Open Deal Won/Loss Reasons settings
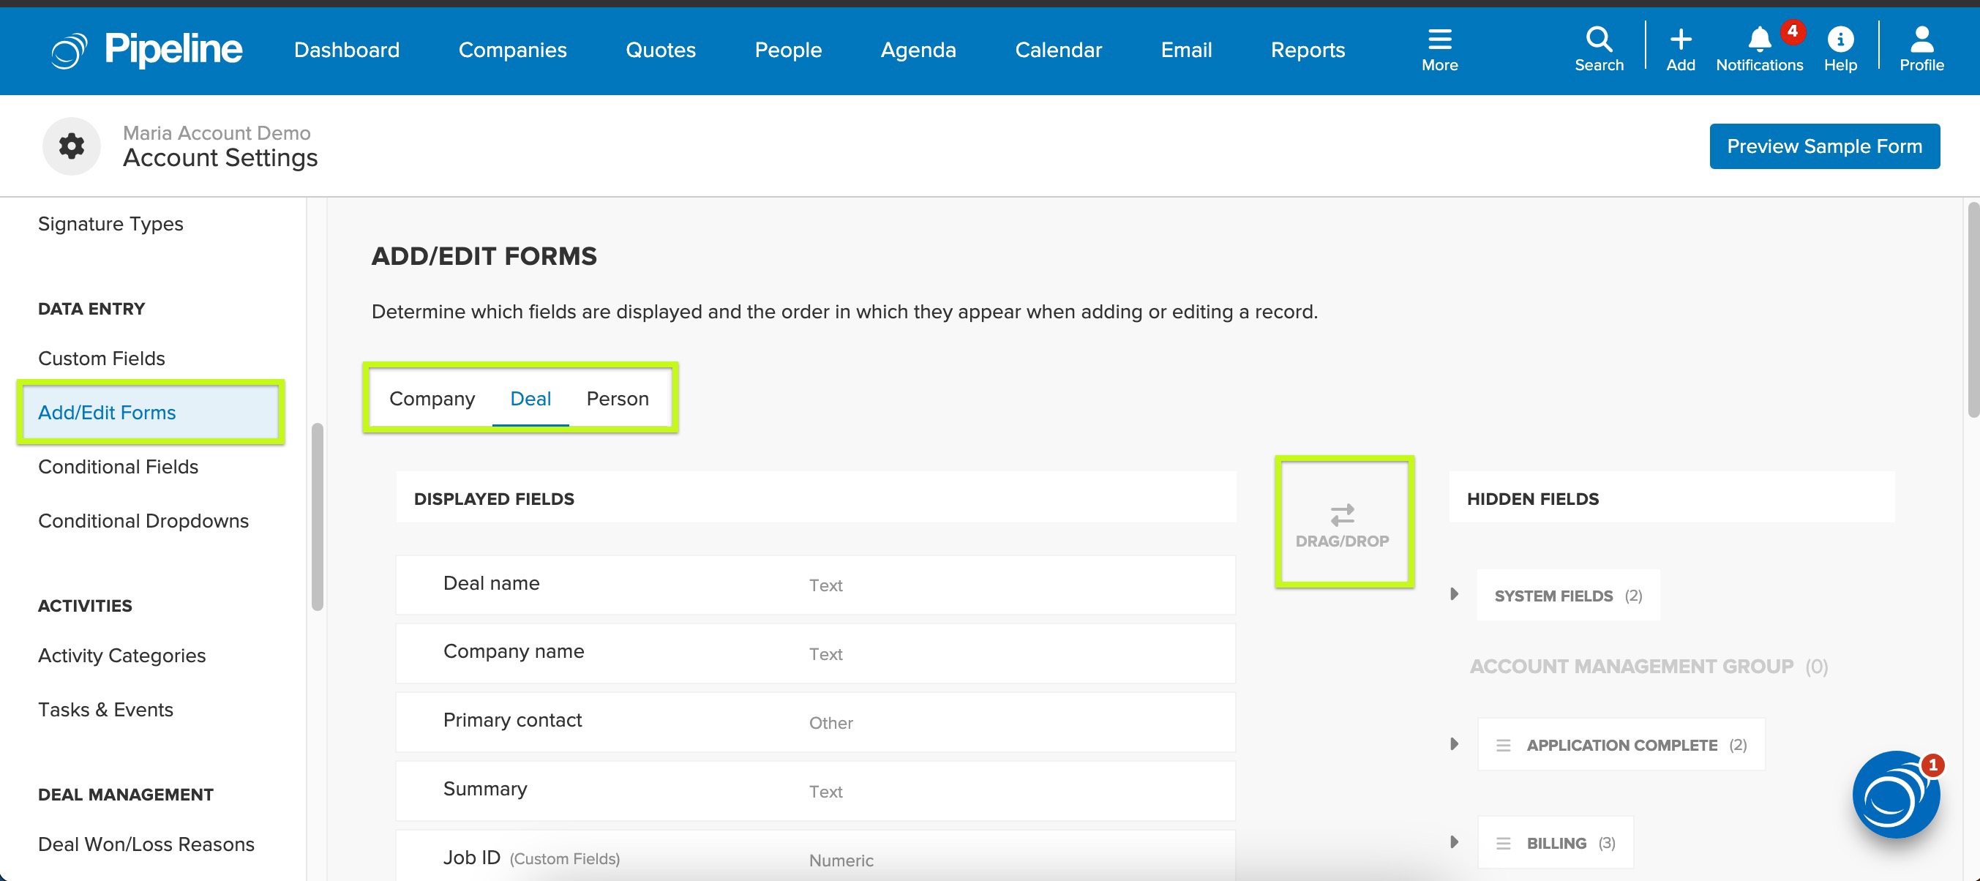This screenshot has width=1980, height=881. [x=146, y=844]
